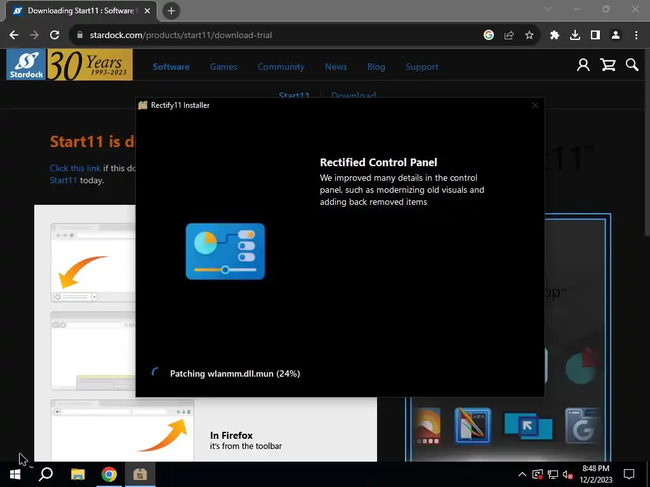Image resolution: width=650 pixels, height=487 pixels.
Task: Click the Google icon in the address bar
Action: click(489, 36)
